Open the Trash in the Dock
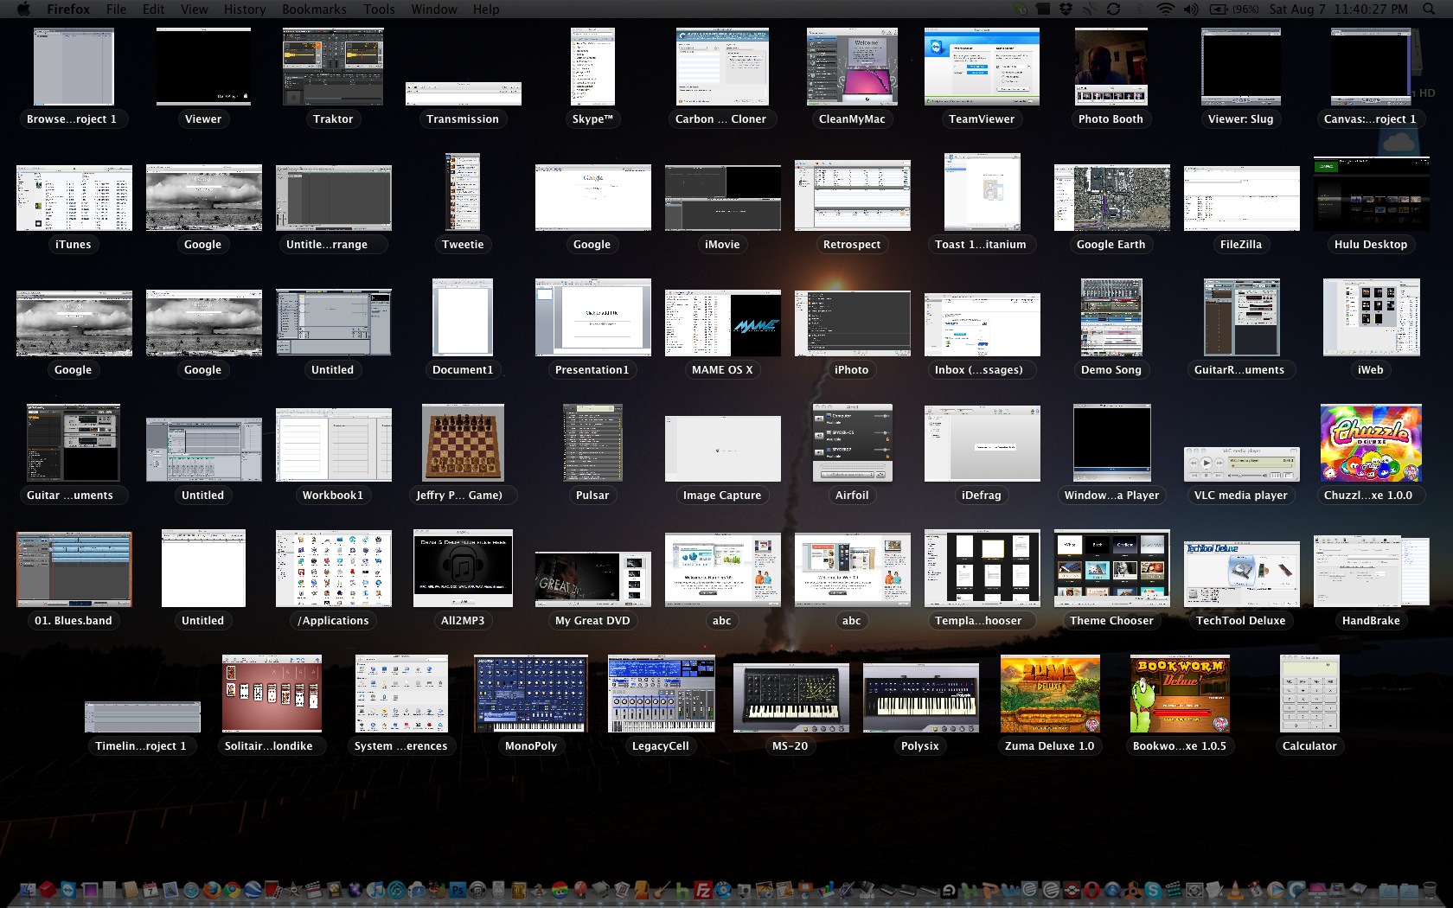The width and height of the screenshot is (1453, 908). 1430,889
